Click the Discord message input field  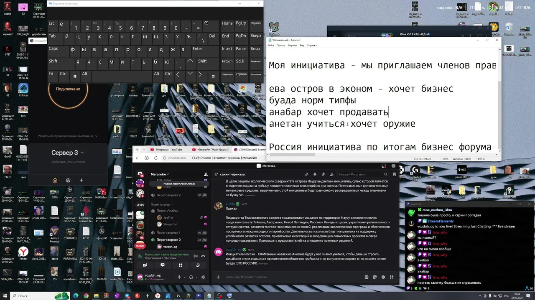(x=293, y=277)
